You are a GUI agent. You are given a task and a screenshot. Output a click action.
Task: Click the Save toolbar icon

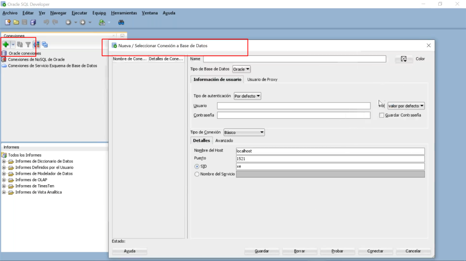click(x=25, y=22)
